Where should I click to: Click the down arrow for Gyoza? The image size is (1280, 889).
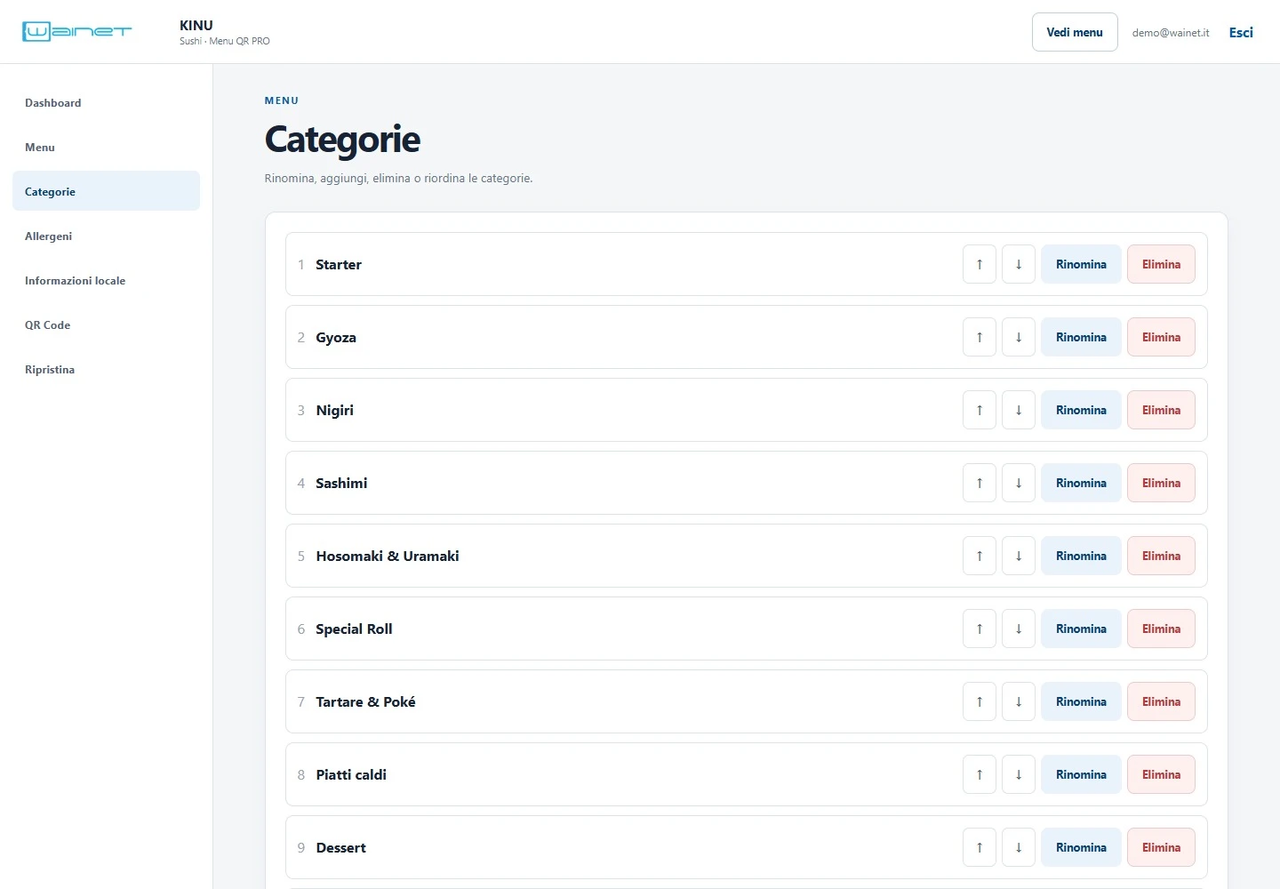click(1019, 337)
